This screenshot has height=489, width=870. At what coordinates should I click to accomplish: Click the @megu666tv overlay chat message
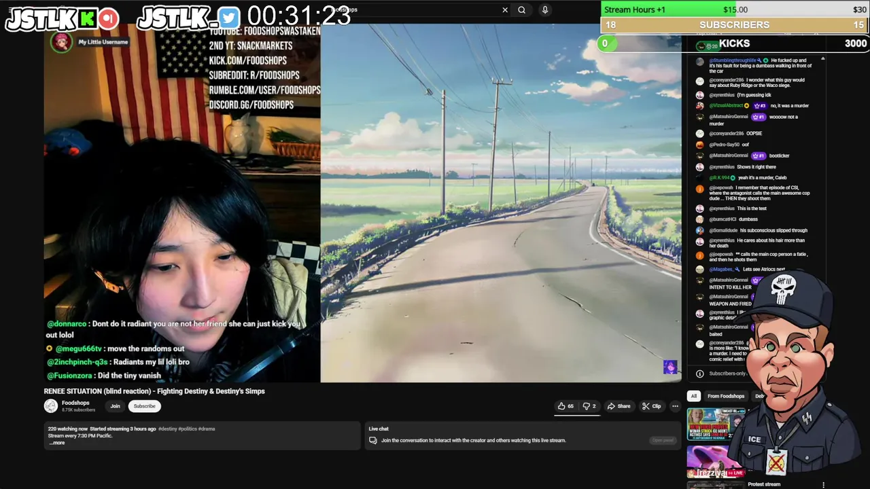[x=116, y=348]
